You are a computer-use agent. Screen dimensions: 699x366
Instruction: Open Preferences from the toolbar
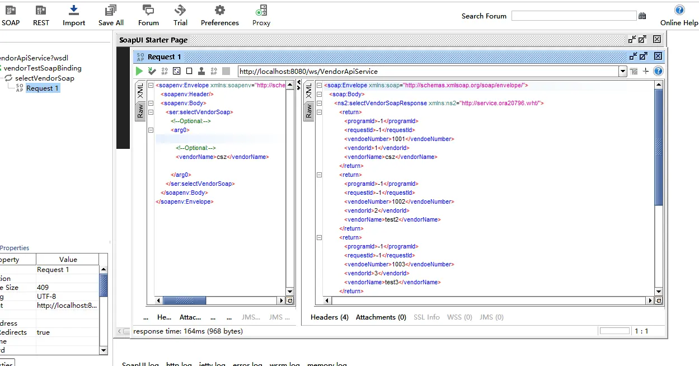tap(220, 16)
